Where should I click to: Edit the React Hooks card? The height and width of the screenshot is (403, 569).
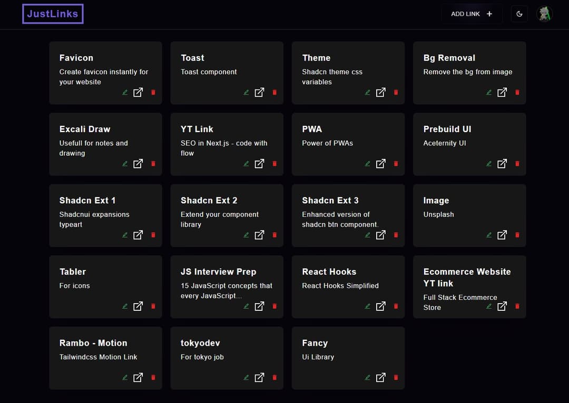pyautogui.click(x=368, y=306)
